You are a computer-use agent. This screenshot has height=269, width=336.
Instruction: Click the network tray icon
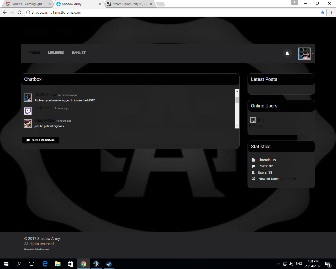click(285, 264)
